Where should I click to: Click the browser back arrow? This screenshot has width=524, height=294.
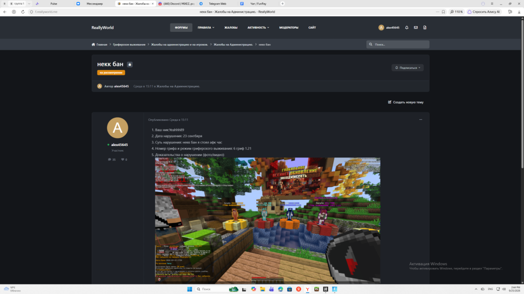5,12
